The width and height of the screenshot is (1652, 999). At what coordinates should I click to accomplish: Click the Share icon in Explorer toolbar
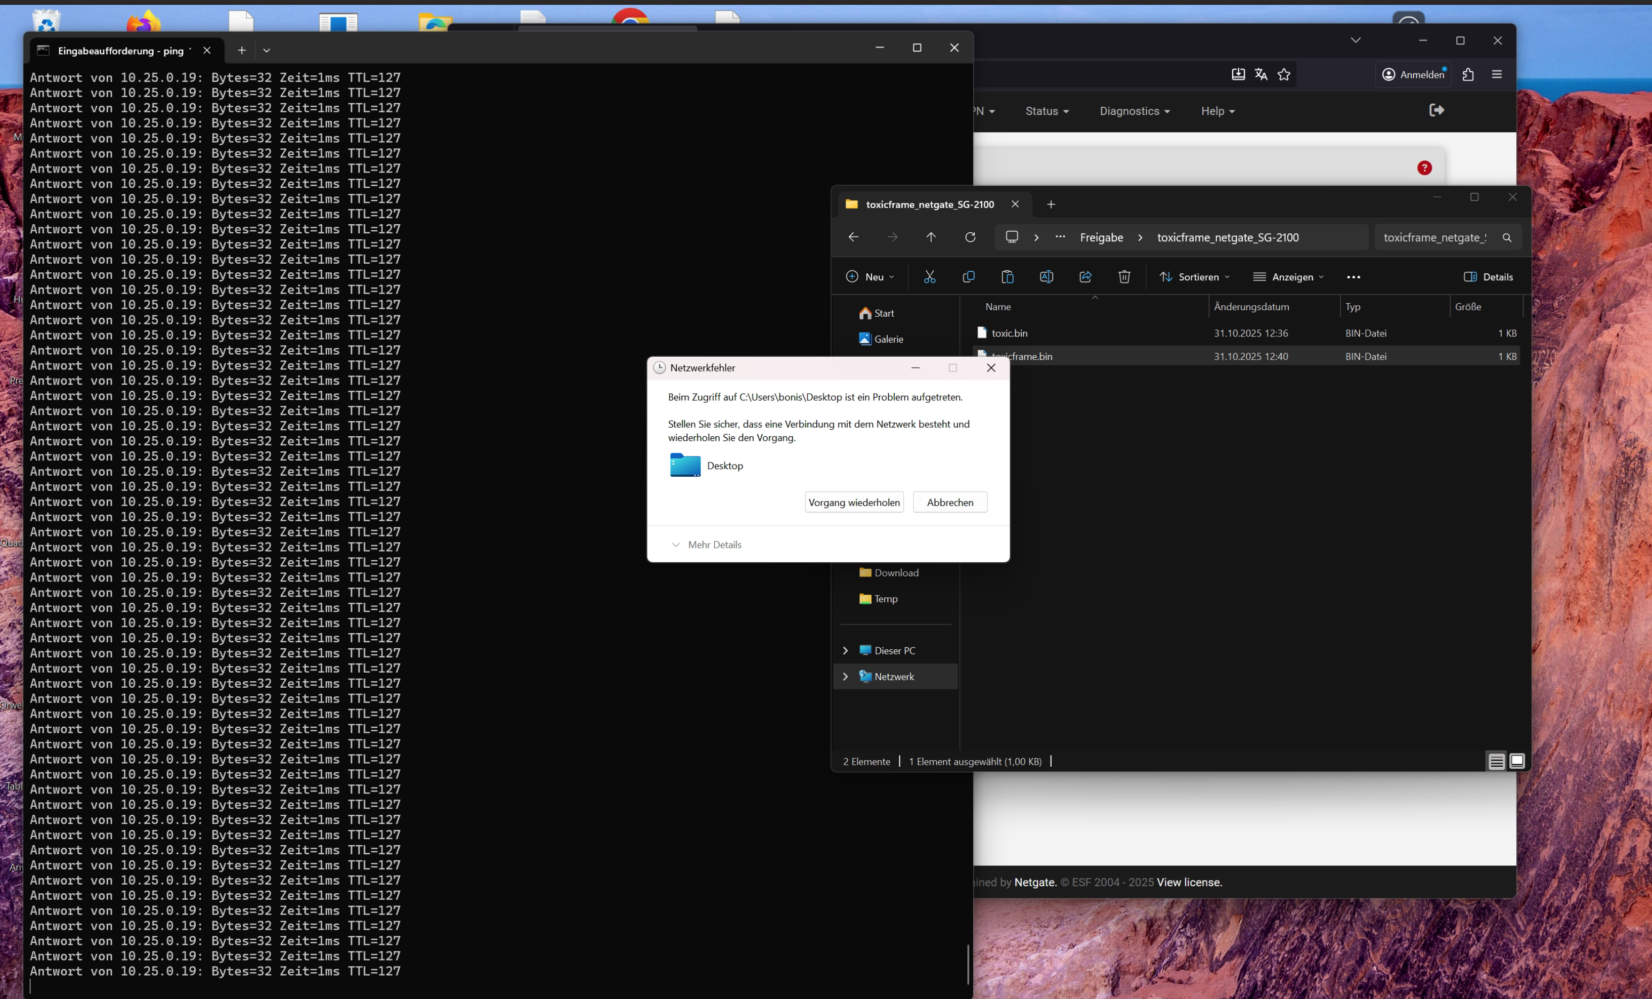click(x=1085, y=276)
